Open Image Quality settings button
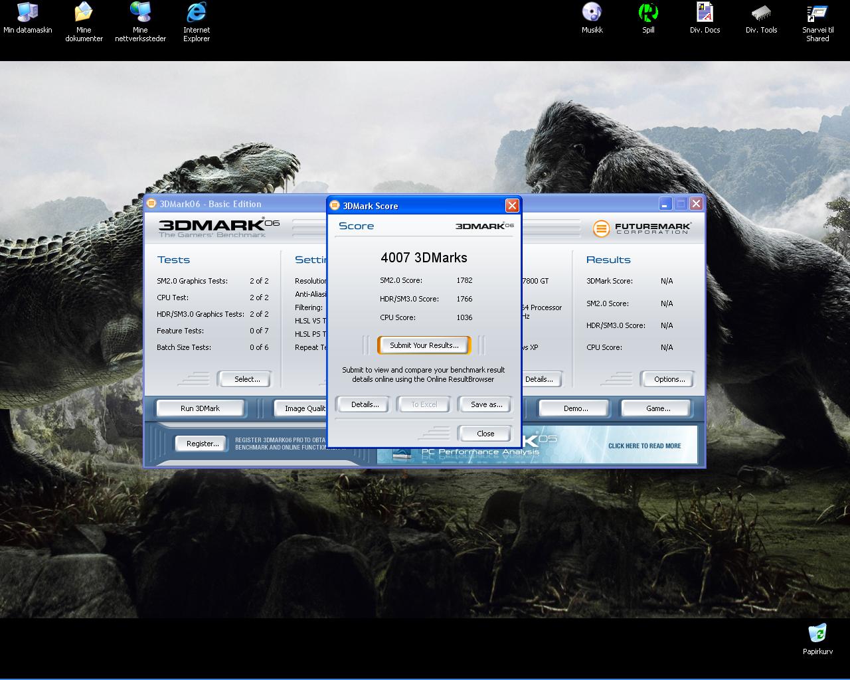 301,408
